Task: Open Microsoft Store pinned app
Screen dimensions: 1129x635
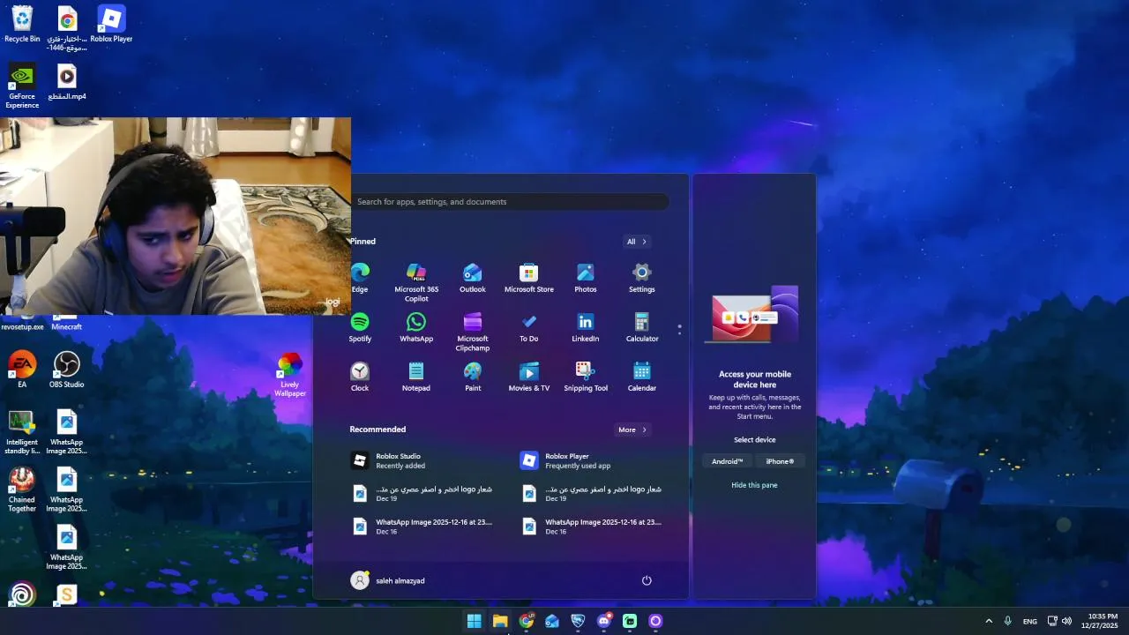Action: (x=529, y=277)
